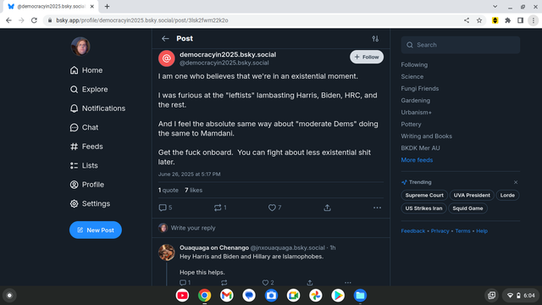Image resolution: width=542 pixels, height=305 pixels.
Task: Reply to the main post comment icon
Action: (163, 208)
